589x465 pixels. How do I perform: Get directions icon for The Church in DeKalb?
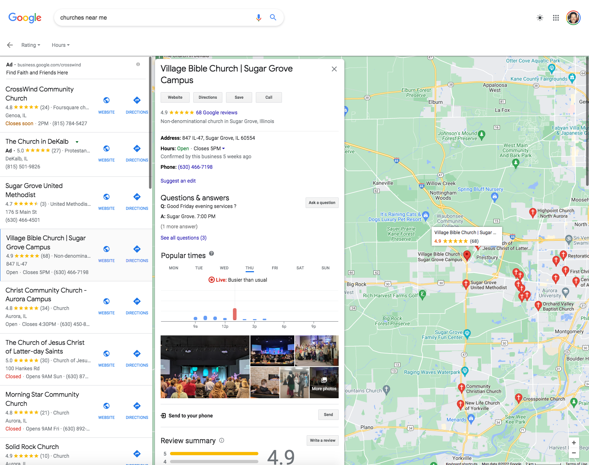click(x=137, y=148)
